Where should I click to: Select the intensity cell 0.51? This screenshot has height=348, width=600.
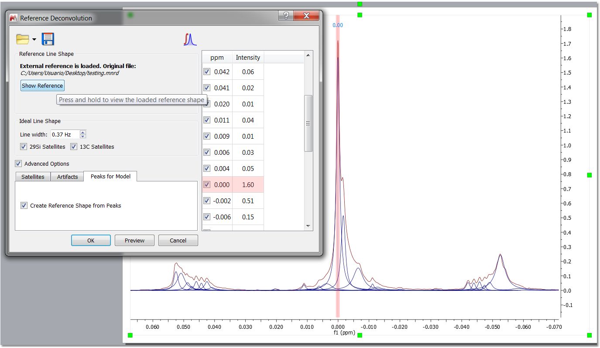pos(248,201)
